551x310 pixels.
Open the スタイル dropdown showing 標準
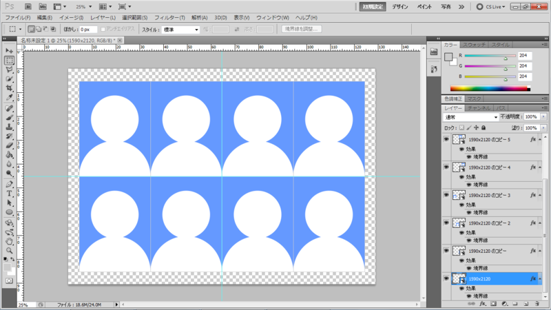pos(180,30)
